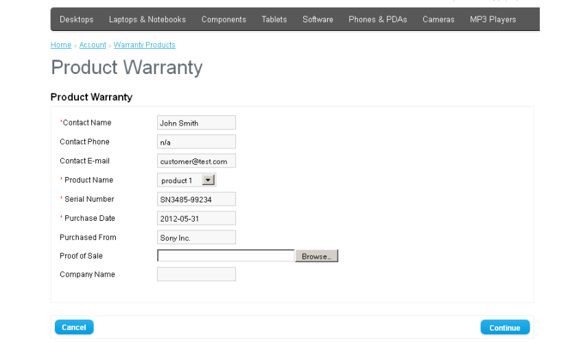583x343 pixels.
Task: Follow the Account breadcrumb link
Action: [x=93, y=45]
